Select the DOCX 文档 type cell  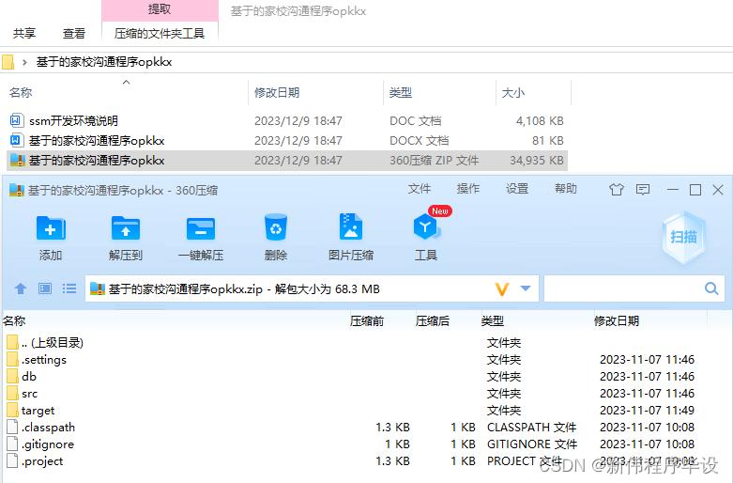tap(420, 140)
